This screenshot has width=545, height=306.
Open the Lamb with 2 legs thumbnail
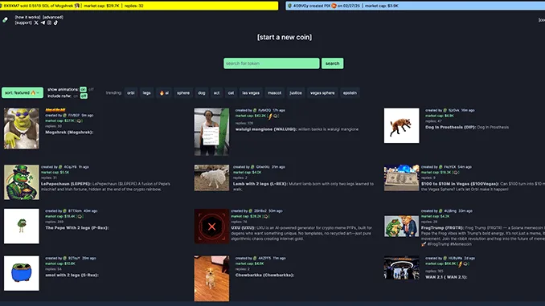pos(211,177)
